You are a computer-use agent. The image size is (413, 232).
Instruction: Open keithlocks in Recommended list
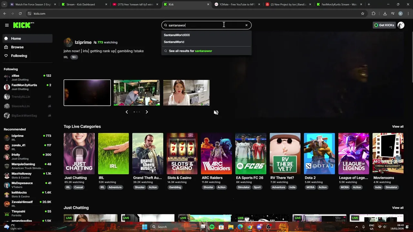27,194
